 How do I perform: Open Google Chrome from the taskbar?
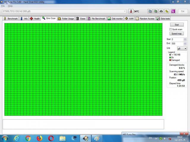28,138
